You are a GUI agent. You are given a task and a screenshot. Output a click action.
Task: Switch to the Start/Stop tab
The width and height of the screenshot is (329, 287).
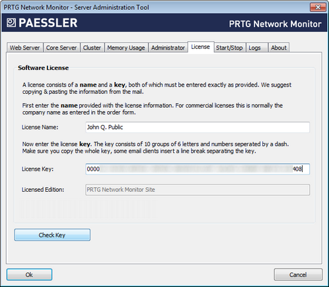click(x=229, y=48)
